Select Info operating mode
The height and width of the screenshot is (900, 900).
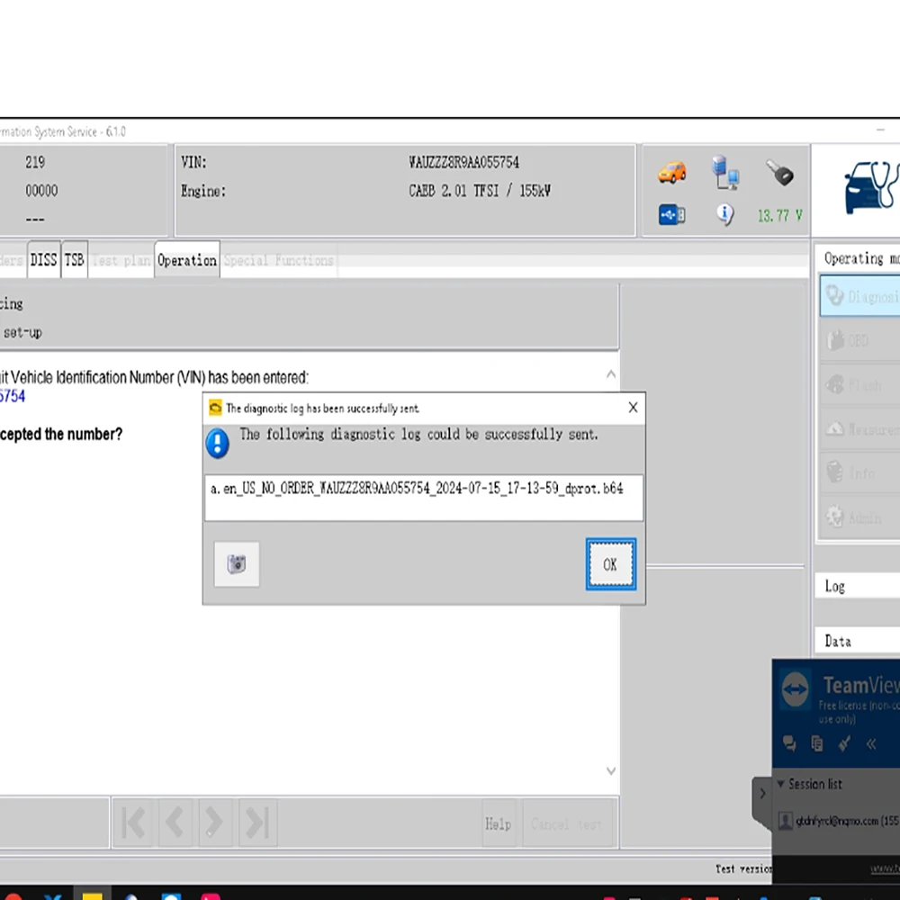[859, 473]
